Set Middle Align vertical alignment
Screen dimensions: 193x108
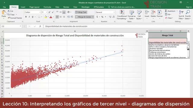click(61, 12)
